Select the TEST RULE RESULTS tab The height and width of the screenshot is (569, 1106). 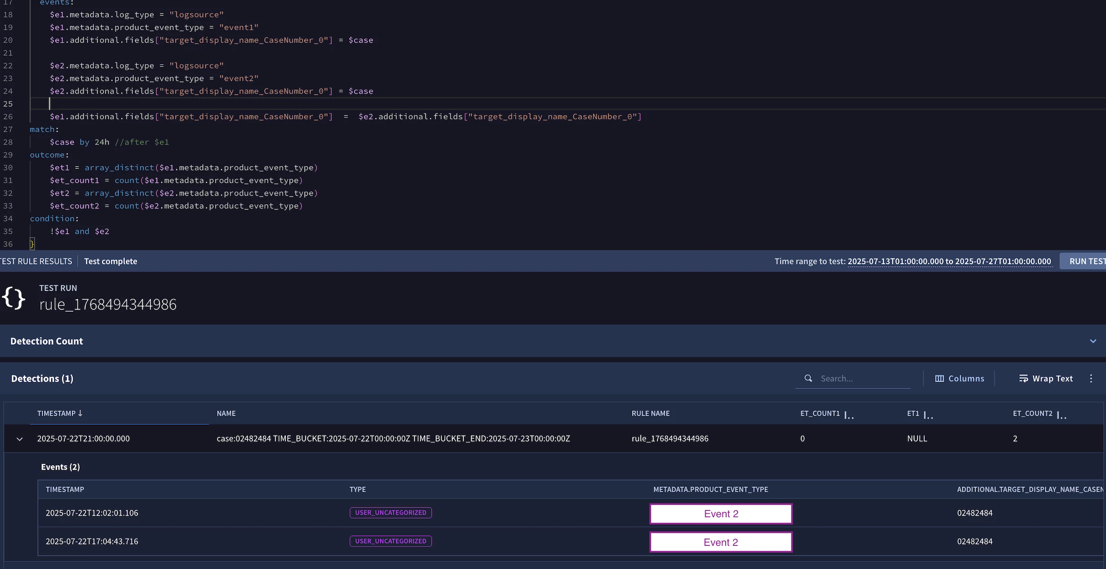pyautogui.click(x=36, y=261)
